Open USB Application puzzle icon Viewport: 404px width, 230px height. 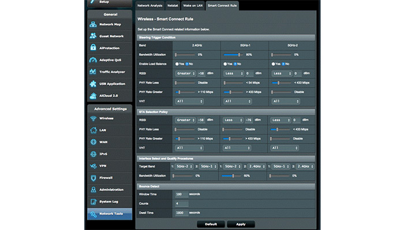click(93, 84)
